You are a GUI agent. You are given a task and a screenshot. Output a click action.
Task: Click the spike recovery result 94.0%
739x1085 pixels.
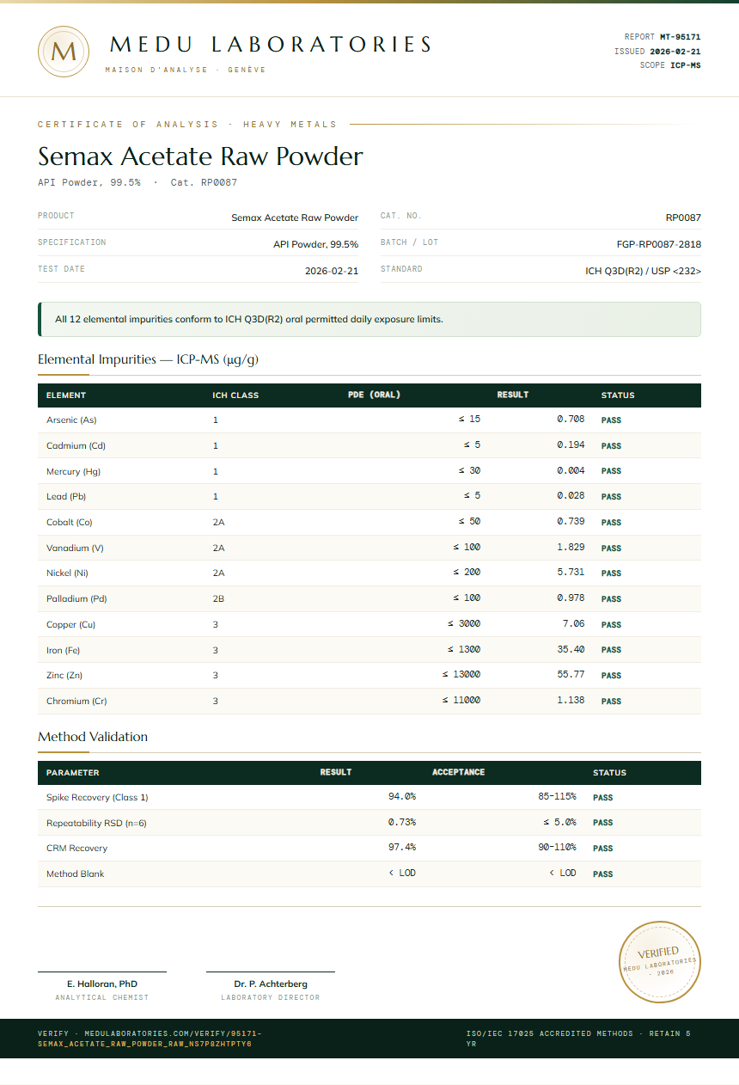click(x=402, y=797)
